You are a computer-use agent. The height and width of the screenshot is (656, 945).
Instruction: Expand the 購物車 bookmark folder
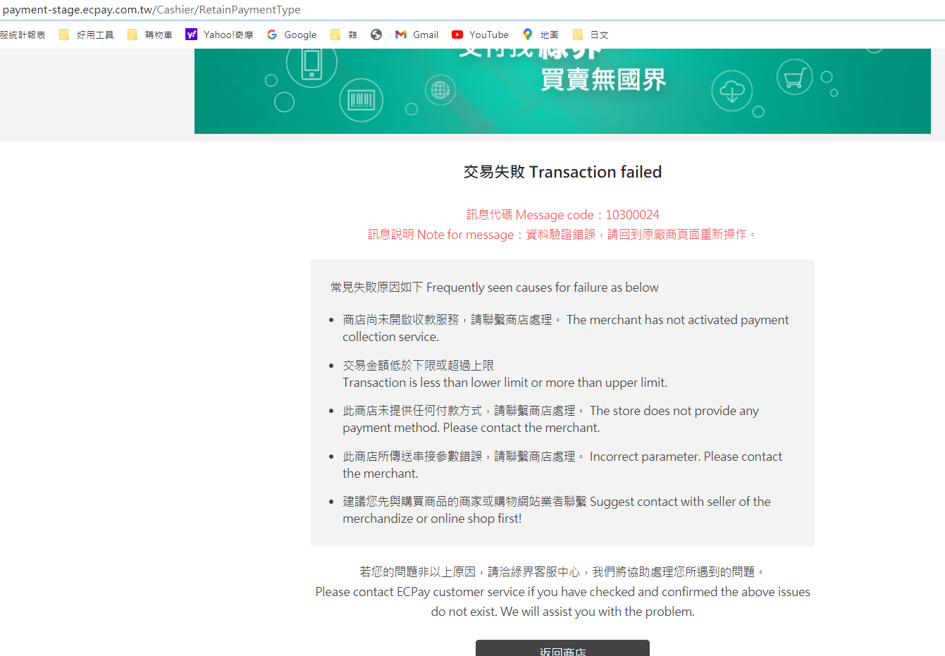point(150,35)
